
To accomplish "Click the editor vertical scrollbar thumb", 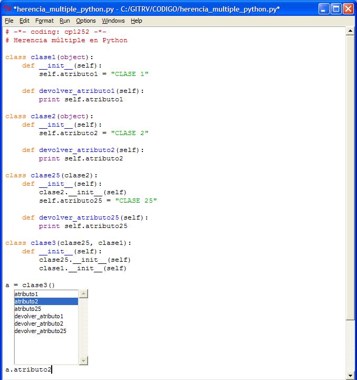I will tap(350, 178).
